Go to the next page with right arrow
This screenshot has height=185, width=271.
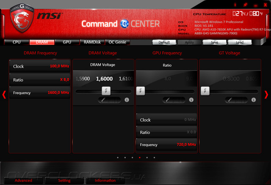[x=266, y=95]
